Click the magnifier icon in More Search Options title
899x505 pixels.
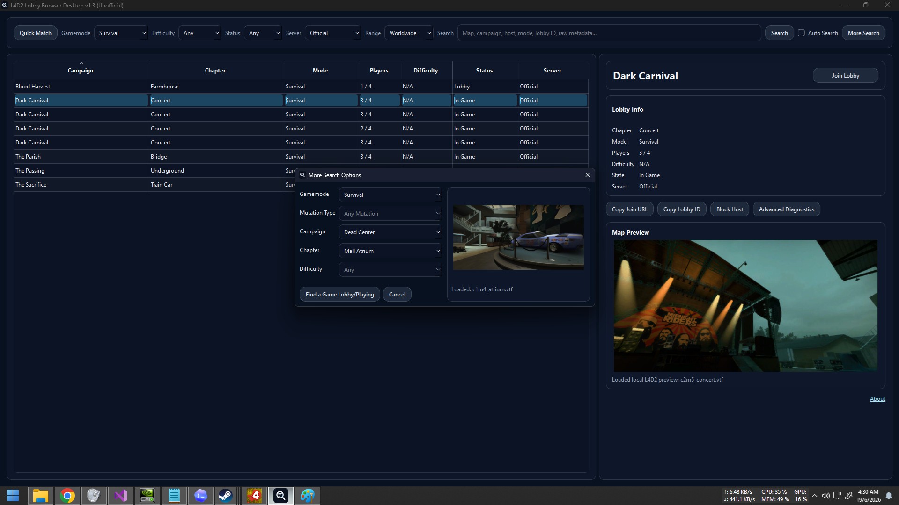point(302,175)
